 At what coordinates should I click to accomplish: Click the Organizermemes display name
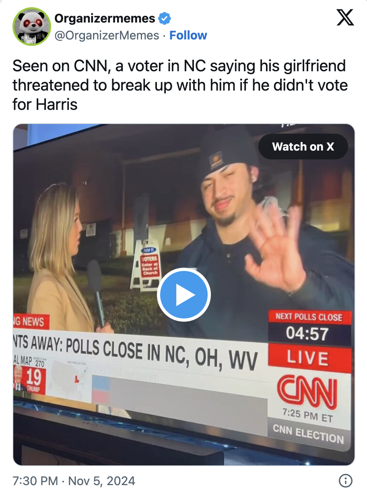tap(105, 18)
